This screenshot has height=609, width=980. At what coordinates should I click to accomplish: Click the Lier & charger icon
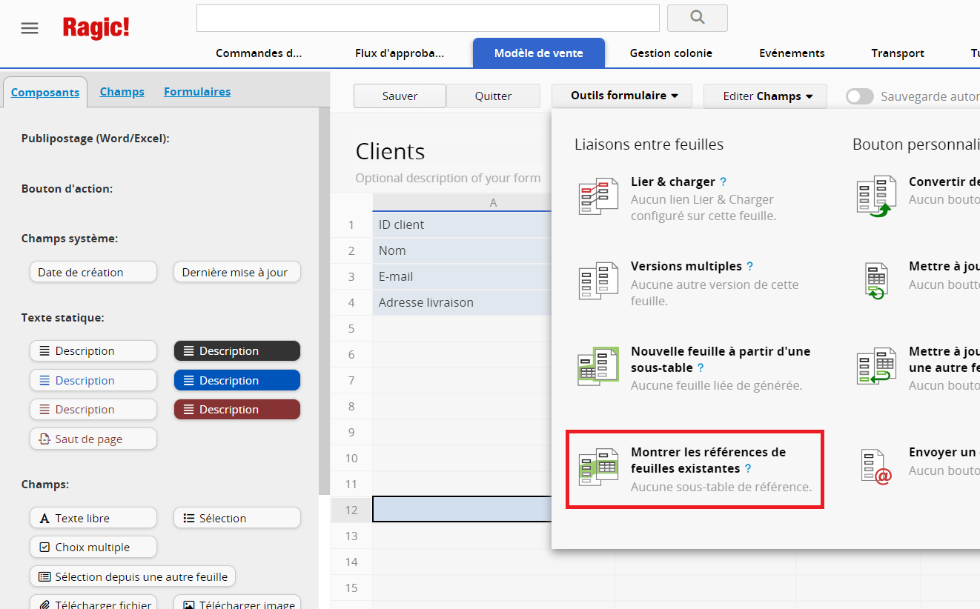[597, 197]
